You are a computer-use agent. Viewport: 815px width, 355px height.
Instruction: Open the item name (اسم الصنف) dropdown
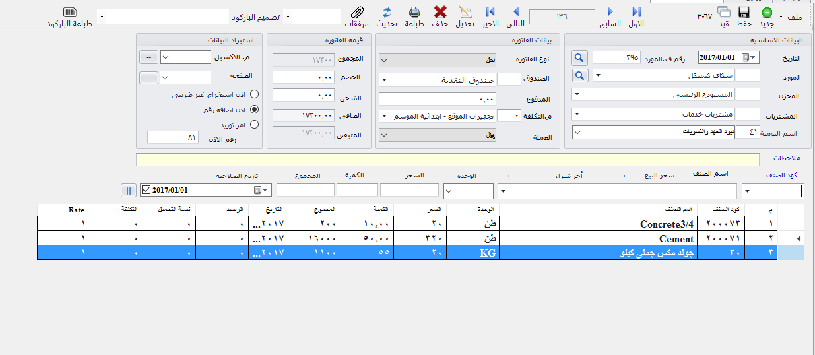click(x=504, y=191)
